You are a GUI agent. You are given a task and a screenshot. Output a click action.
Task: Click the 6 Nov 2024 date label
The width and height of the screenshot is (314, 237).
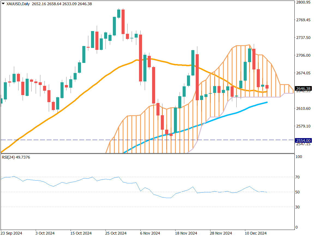[150, 233]
